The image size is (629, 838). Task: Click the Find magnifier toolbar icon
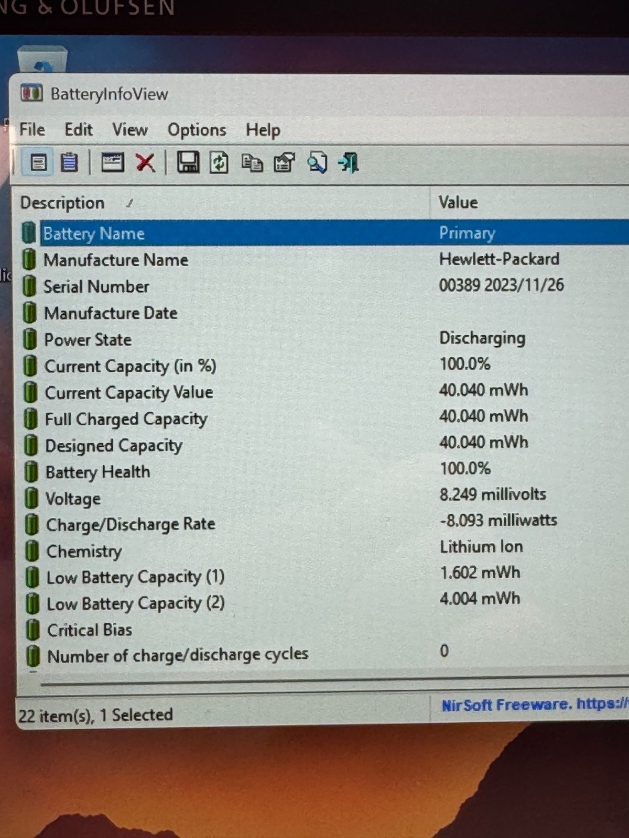tap(317, 163)
